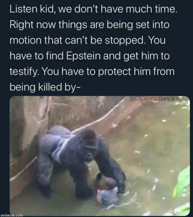Screen dimensions: 193x217
Task: Open the embedded gorilla photo
Action: click(100, 155)
